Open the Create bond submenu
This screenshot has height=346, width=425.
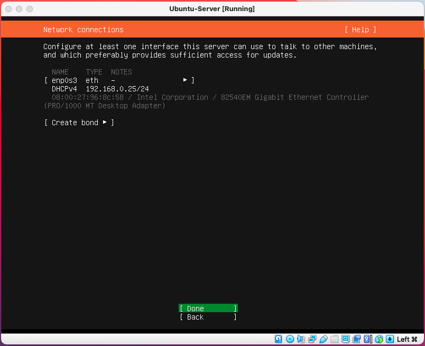point(79,123)
